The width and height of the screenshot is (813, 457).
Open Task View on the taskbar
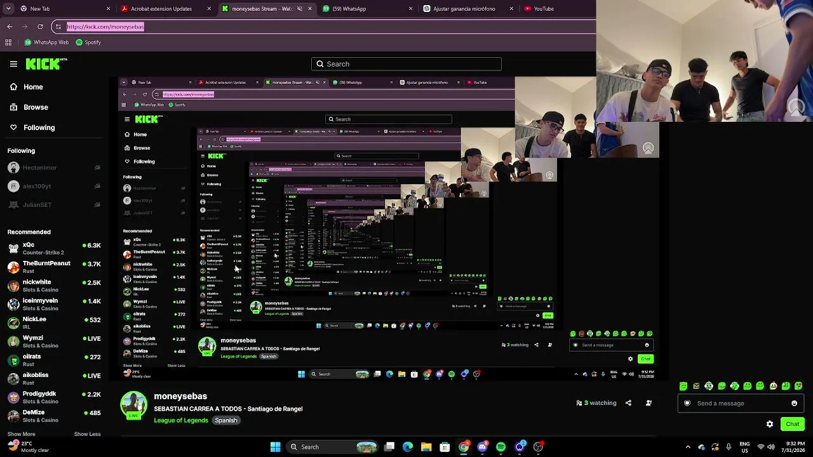tap(389, 447)
